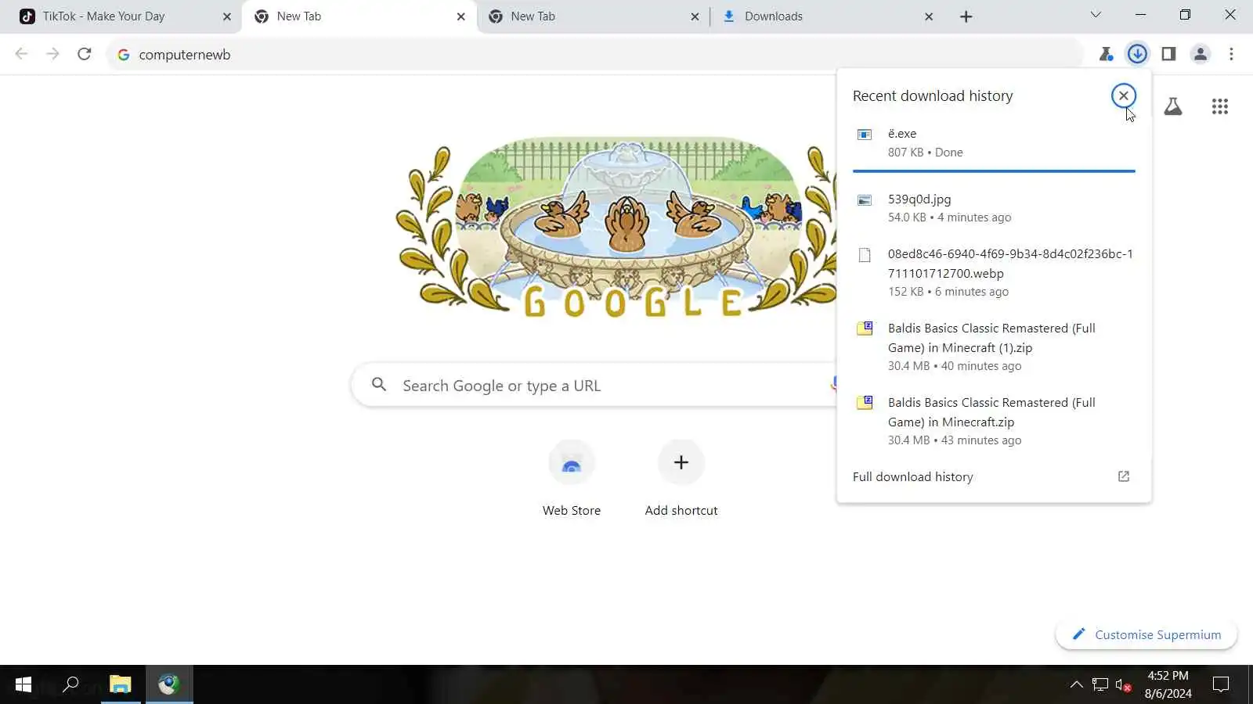Click the Supermium browser taskbar icon
The height and width of the screenshot is (704, 1253).
point(169,684)
